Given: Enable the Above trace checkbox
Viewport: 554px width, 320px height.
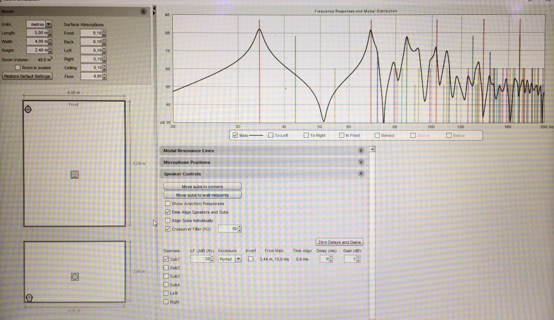Looking at the screenshot, I should point(413,135).
